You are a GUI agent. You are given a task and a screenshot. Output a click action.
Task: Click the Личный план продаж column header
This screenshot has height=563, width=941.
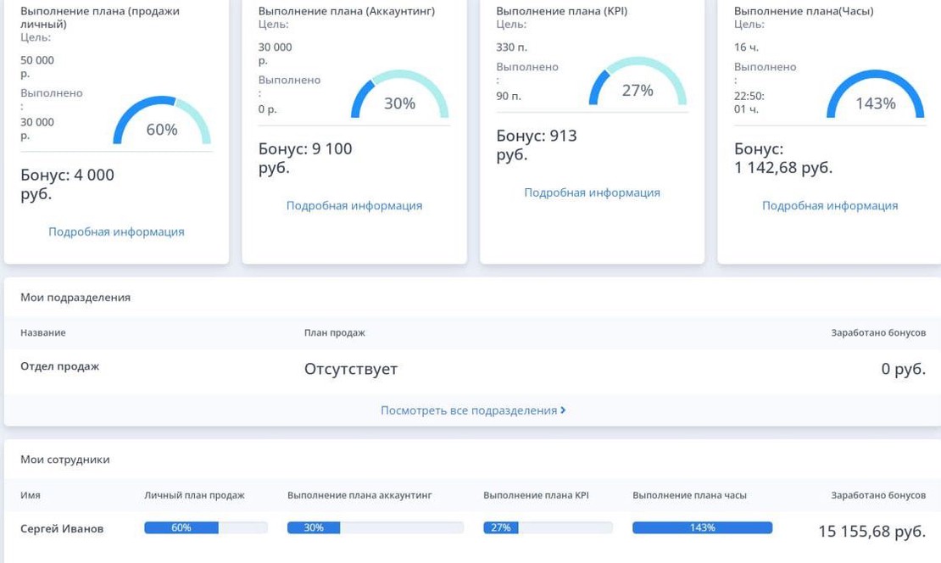194,495
